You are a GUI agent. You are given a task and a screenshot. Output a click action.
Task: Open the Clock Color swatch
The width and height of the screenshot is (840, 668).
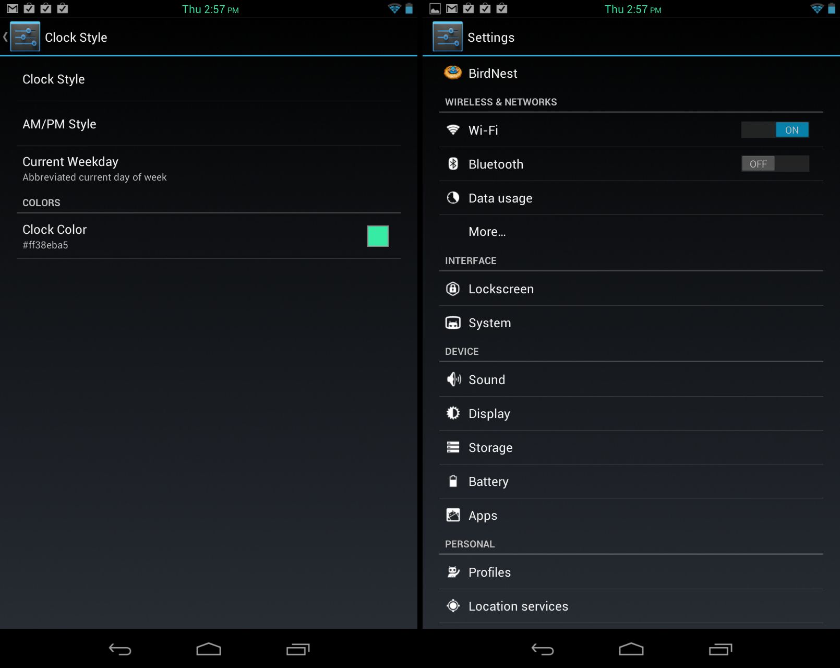(378, 236)
